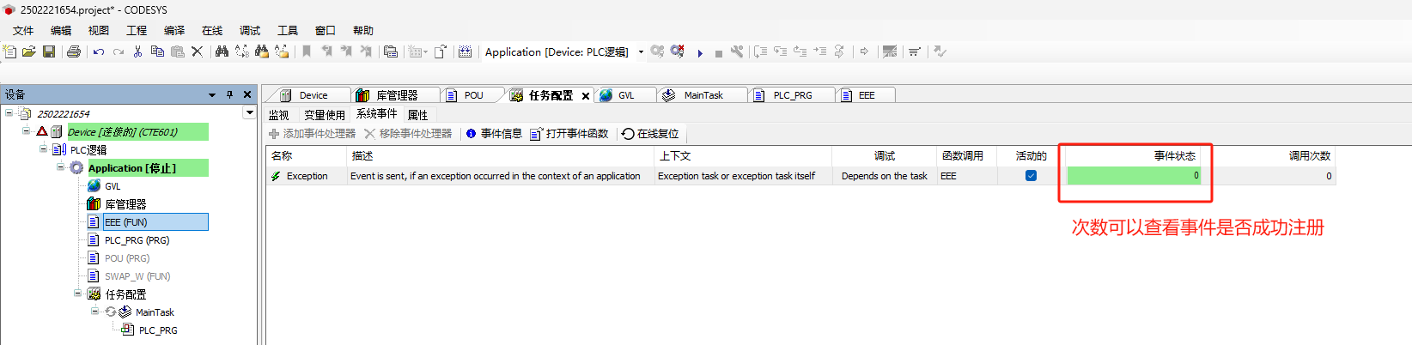The image size is (1412, 345).
Task: Click the Login gear icon
Action: tap(657, 51)
